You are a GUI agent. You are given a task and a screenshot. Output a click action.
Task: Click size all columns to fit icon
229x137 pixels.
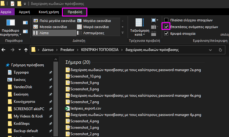154,34
